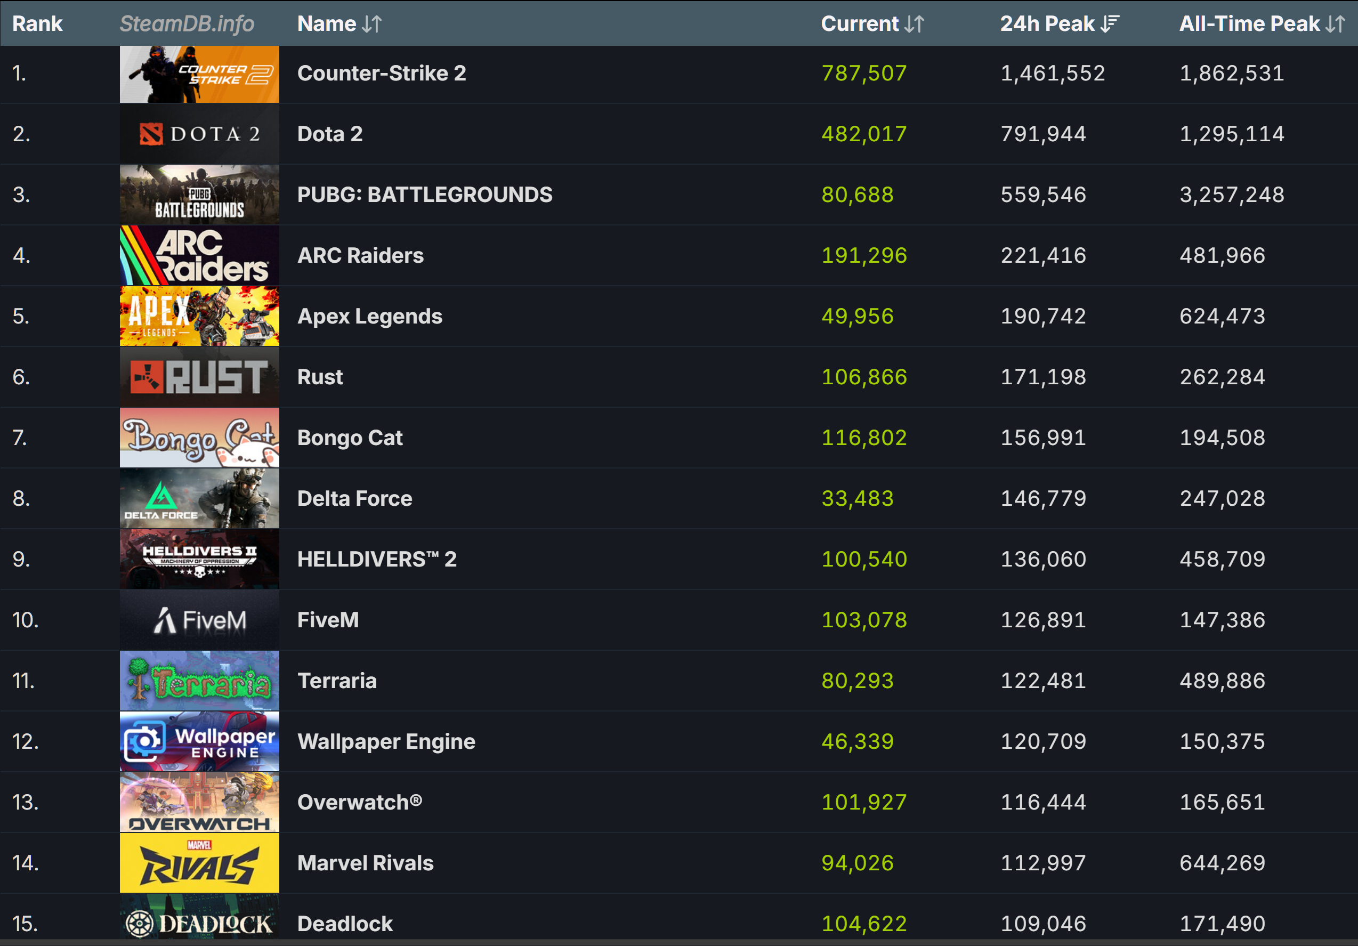Open the Marvel Rivals banner image
The height and width of the screenshot is (946, 1358).
[x=199, y=864]
